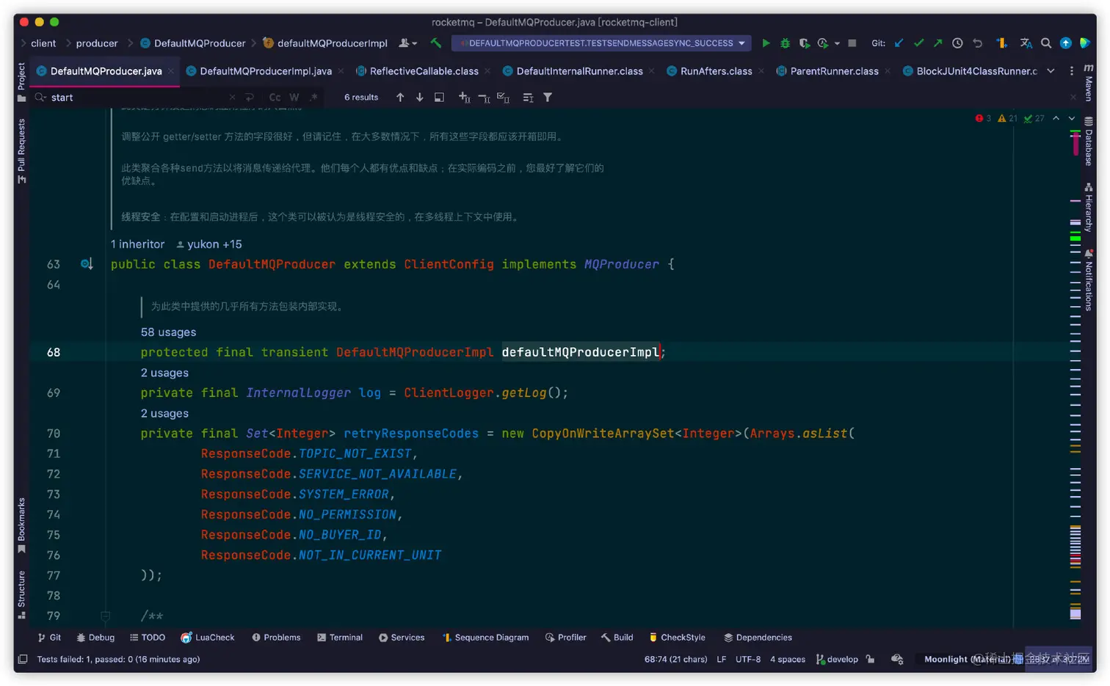Switch to ParentRunner.class tab
1110x686 pixels.
coord(834,71)
